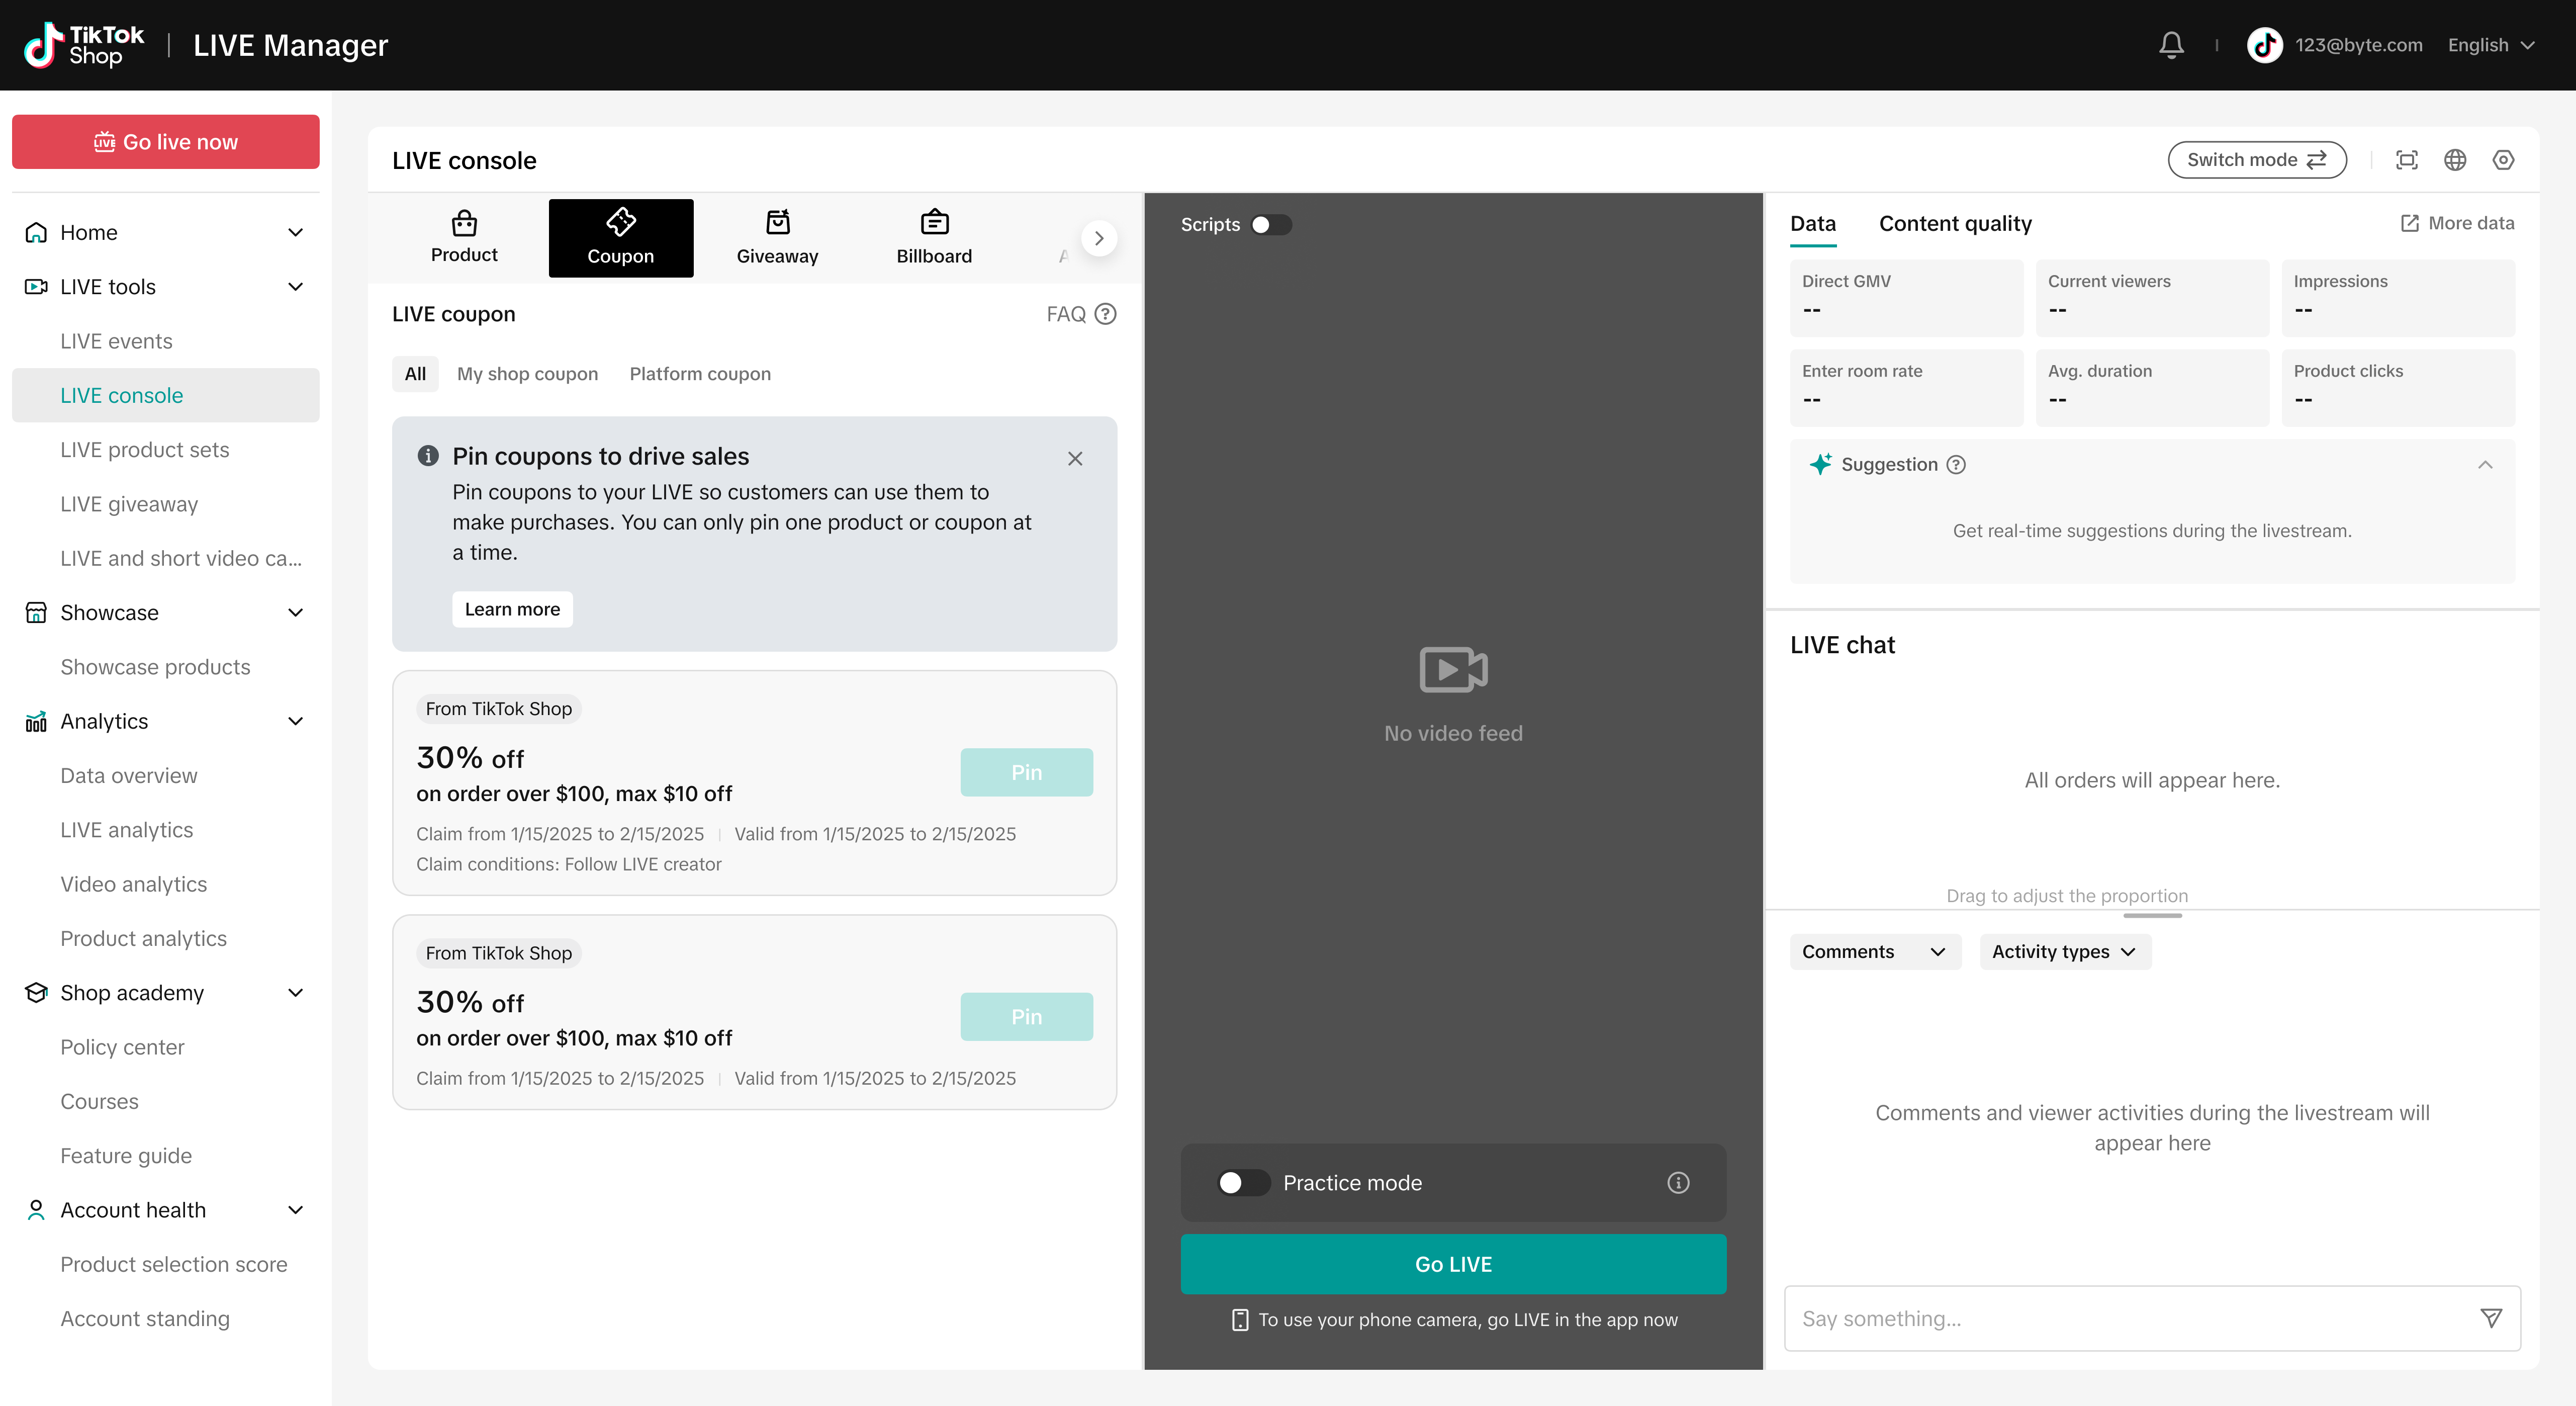Click Learn more in coupon banner
Screen dimensions: 2576x1406
[512, 609]
